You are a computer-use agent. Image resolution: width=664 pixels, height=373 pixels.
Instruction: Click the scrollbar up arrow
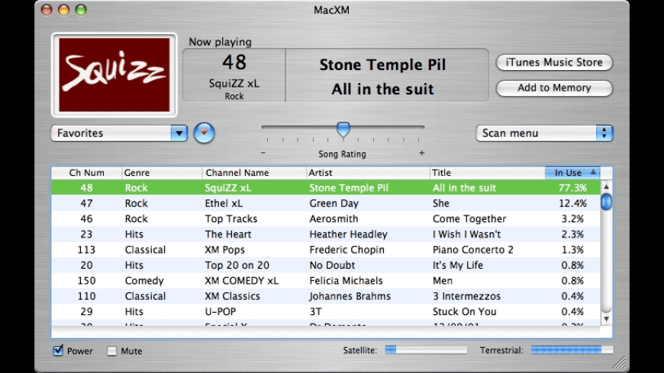click(606, 187)
